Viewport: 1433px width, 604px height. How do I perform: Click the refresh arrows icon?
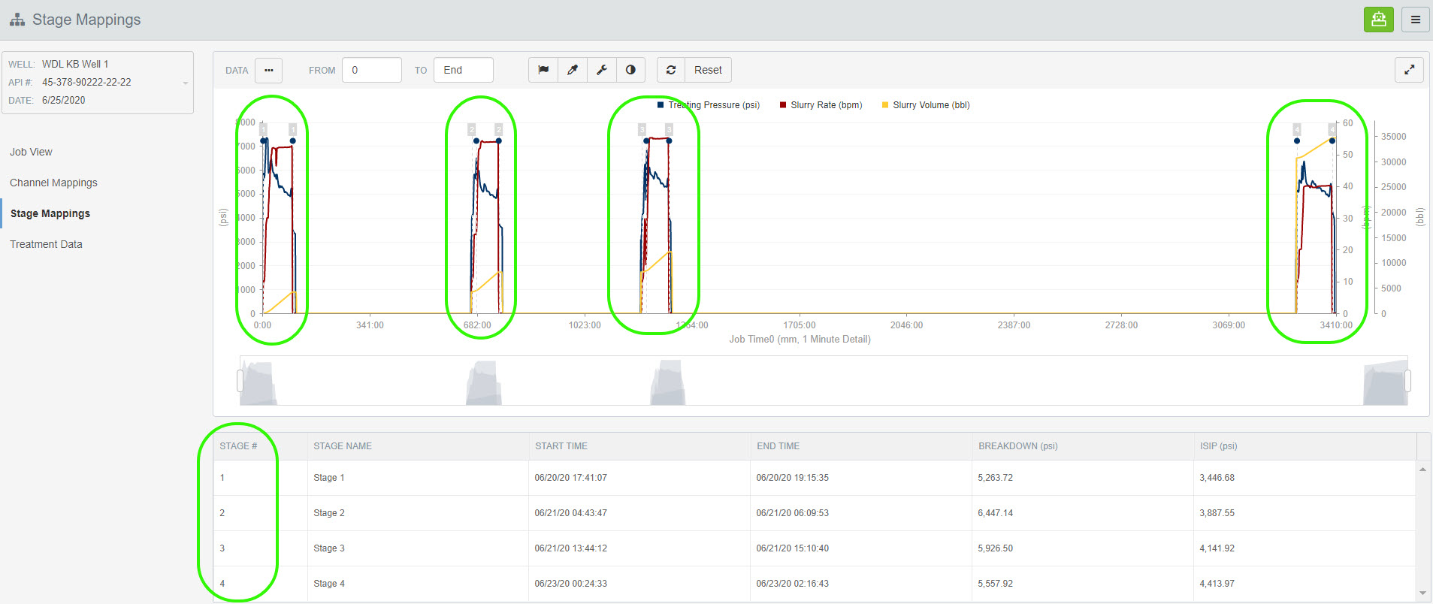click(x=671, y=70)
